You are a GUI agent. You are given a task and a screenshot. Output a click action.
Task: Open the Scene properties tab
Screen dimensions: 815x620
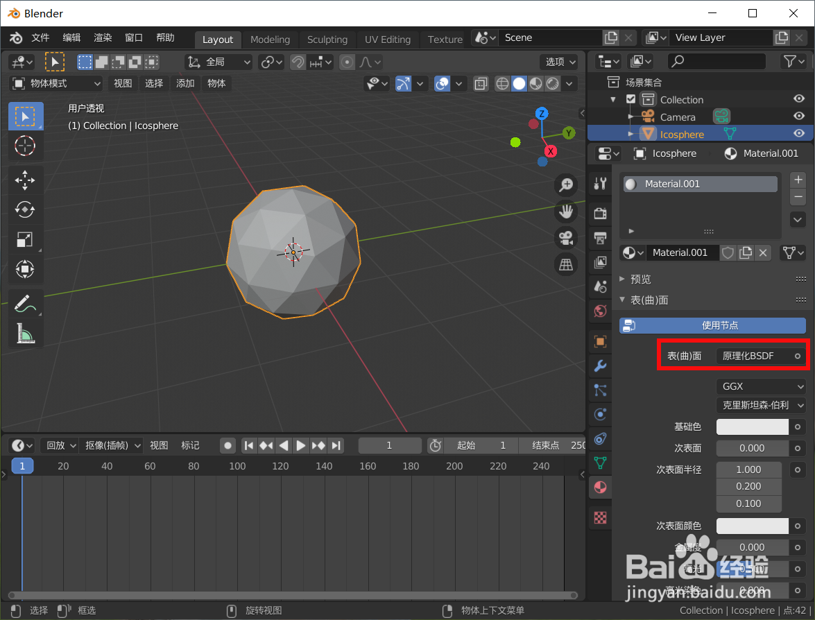(601, 287)
